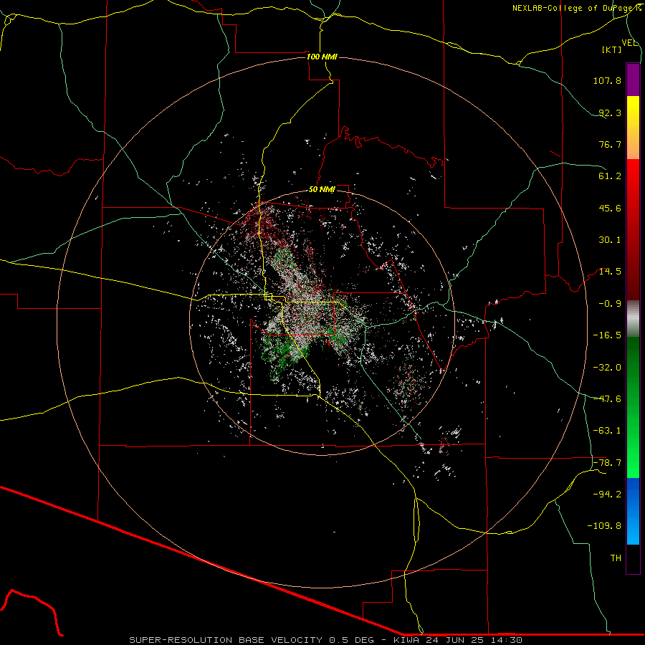Click the 45.6 velocity scale value

pyautogui.click(x=610, y=208)
